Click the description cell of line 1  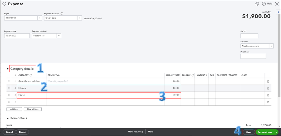tap(105, 81)
